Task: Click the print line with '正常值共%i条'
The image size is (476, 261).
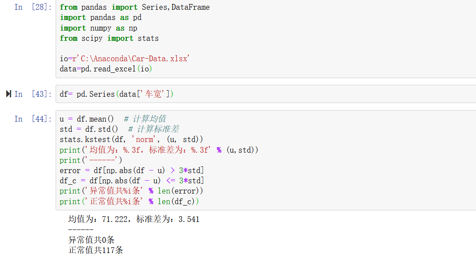Action: point(129,202)
